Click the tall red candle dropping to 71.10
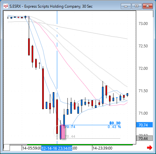This screenshot has width=156, height=154. pyautogui.click(x=43, y=89)
